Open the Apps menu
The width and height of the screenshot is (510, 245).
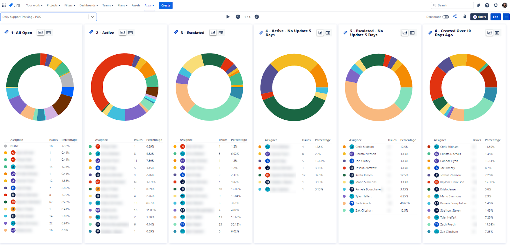(x=149, y=5)
